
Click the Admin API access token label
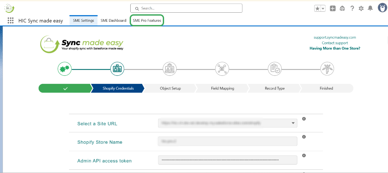point(104,161)
